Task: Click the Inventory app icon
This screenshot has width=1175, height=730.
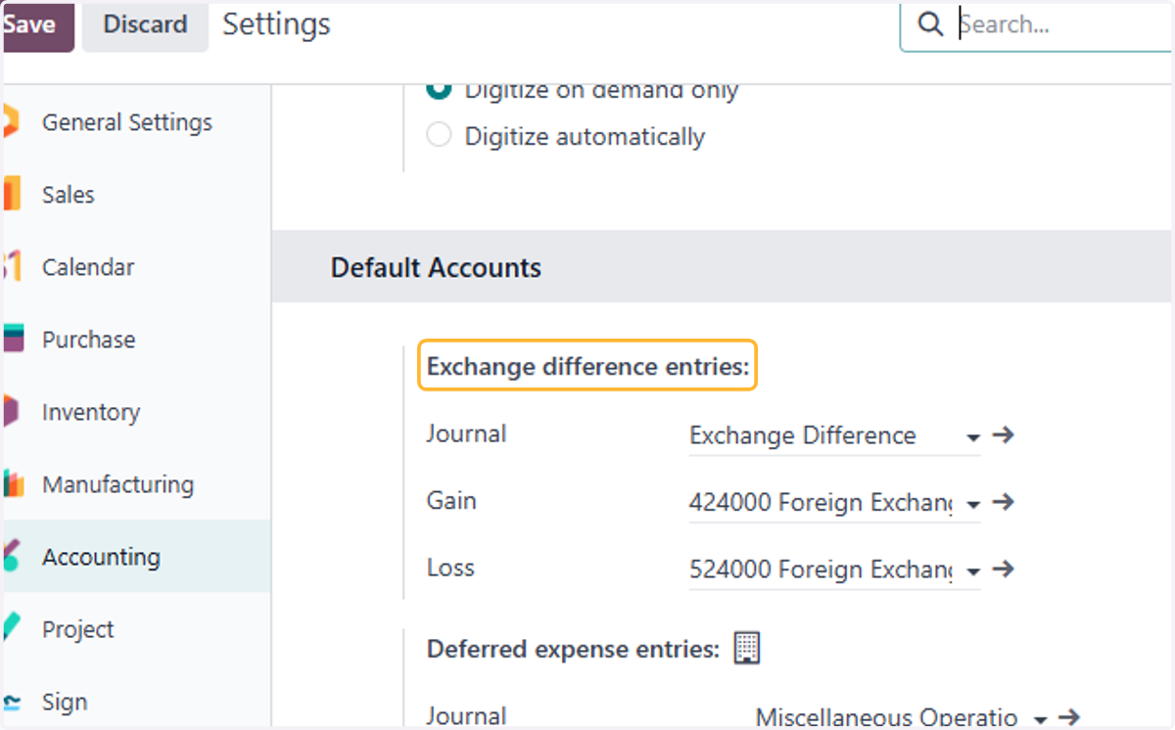Action: pyautogui.click(x=10, y=412)
